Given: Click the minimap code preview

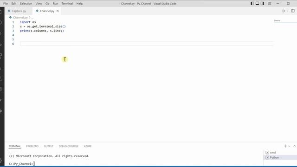Looking at the screenshot, I should click(277, 20).
